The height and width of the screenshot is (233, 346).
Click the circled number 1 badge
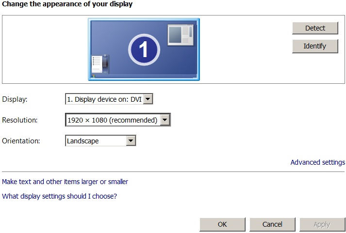click(144, 49)
